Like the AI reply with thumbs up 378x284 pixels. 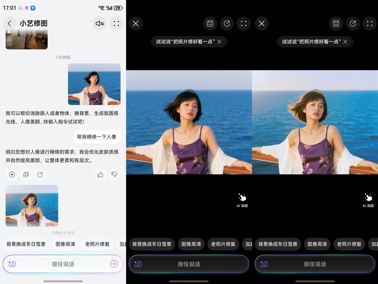tap(100, 175)
